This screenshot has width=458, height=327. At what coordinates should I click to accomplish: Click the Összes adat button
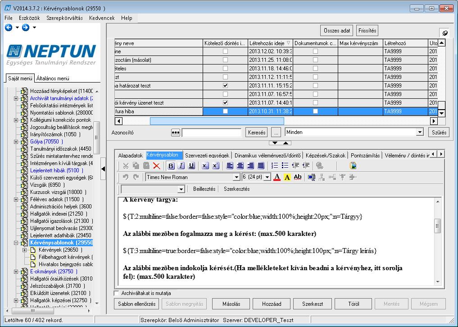pos(337,30)
